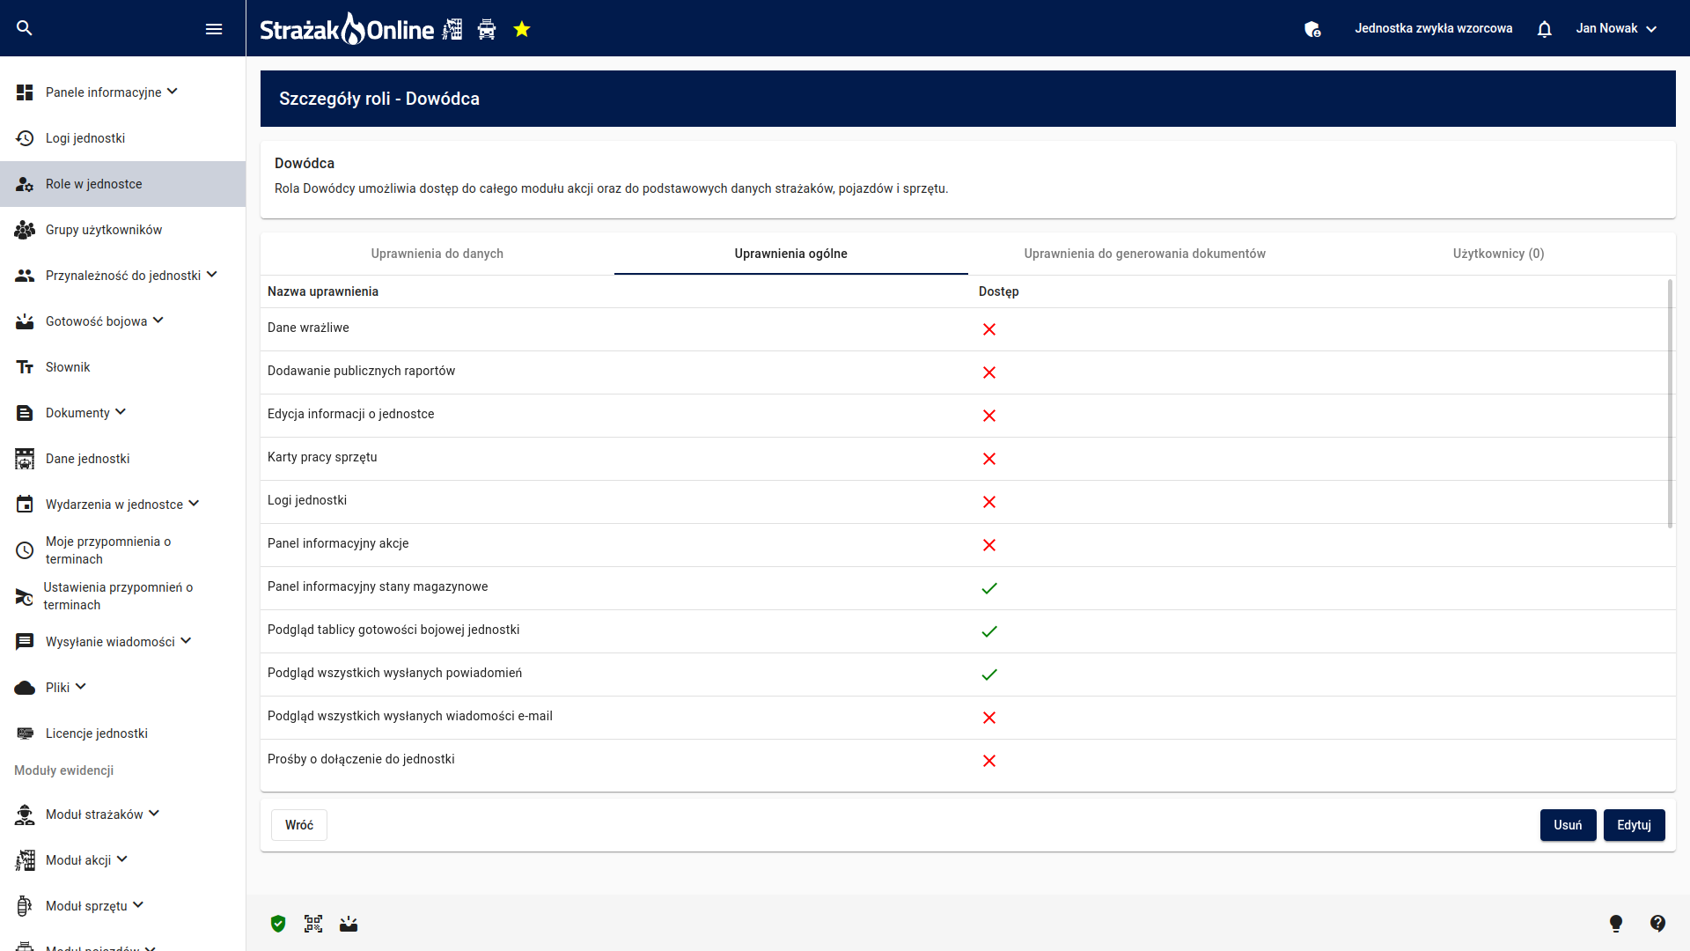Click the search magnifier icon
This screenshot has width=1690, height=951.
[25, 28]
